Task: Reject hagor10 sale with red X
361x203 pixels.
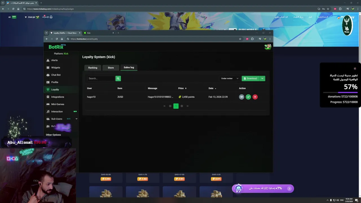Action: (255, 97)
